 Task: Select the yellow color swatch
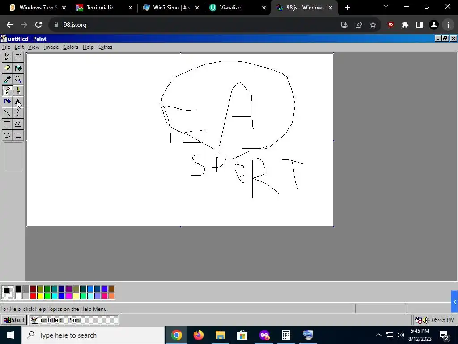point(40,296)
